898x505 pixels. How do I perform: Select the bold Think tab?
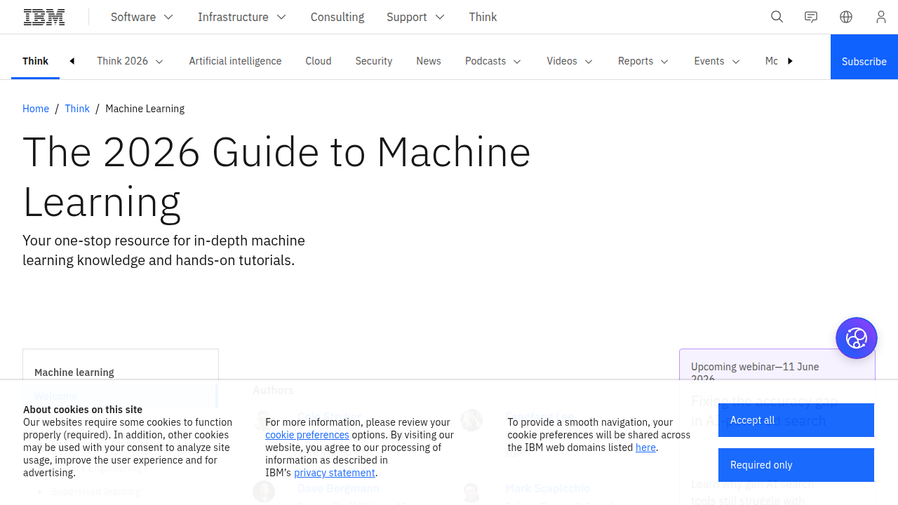(x=35, y=61)
